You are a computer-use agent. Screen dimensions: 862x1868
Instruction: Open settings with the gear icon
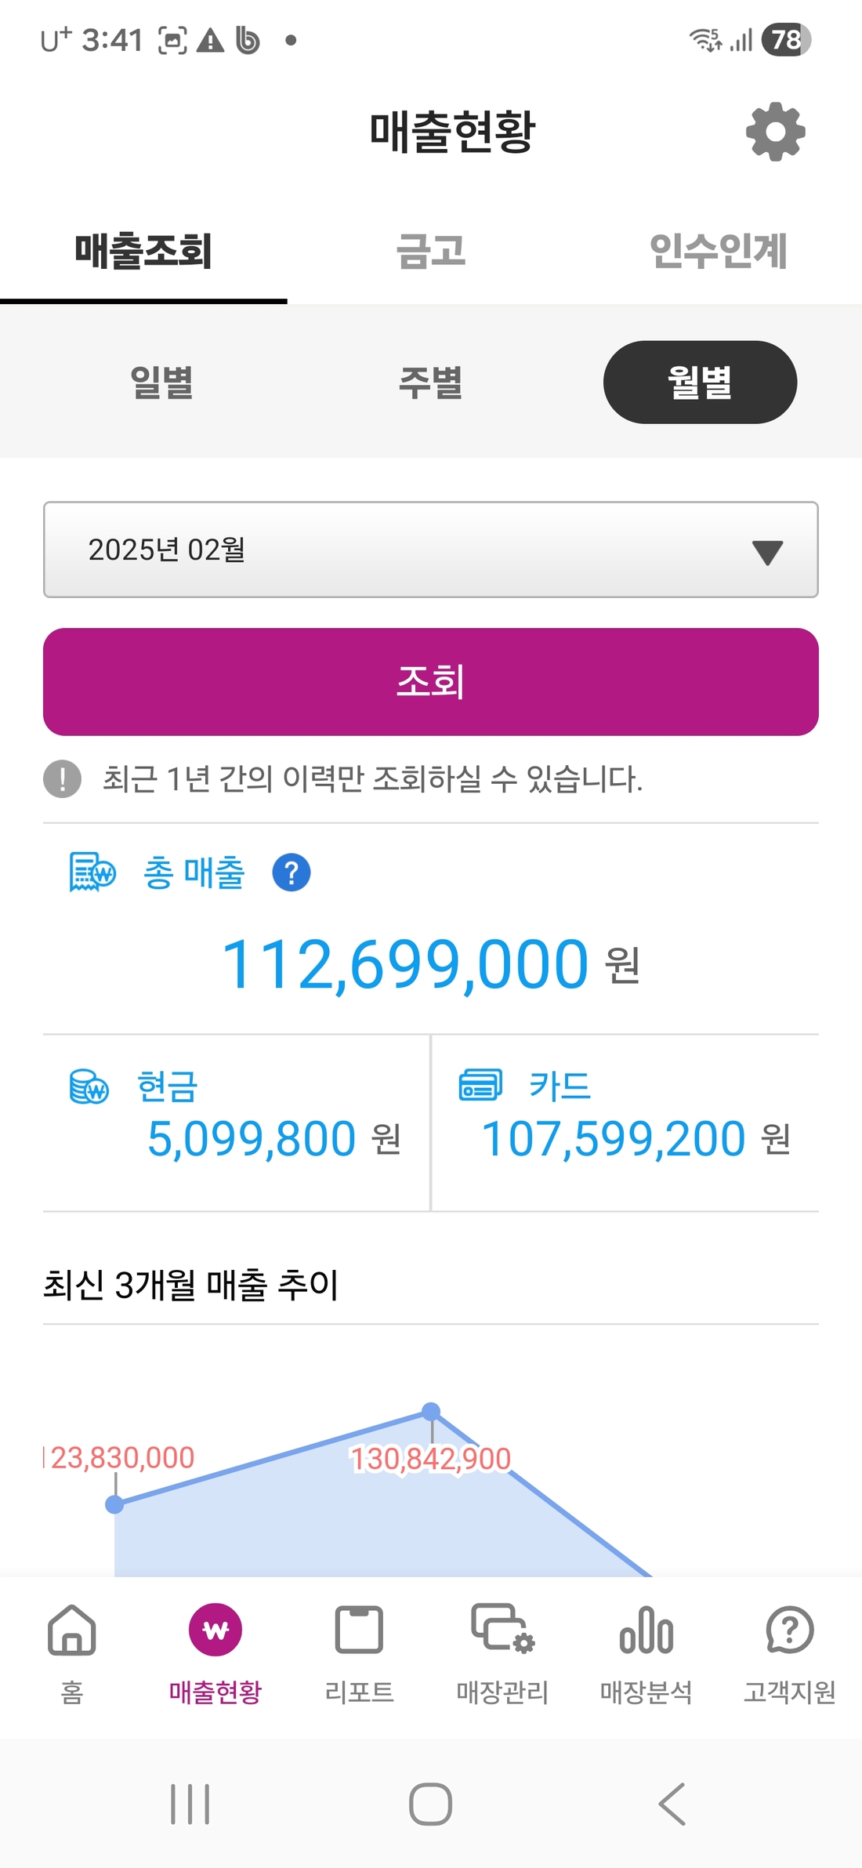pyautogui.click(x=775, y=132)
